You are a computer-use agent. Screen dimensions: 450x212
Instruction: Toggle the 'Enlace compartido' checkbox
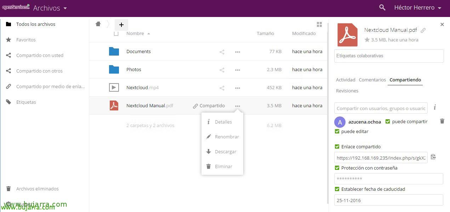click(337, 147)
